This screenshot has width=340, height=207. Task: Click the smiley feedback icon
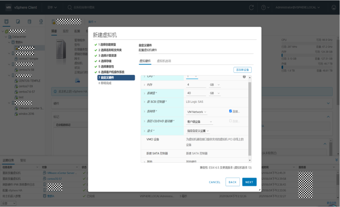pyautogui.click(x=334, y=8)
